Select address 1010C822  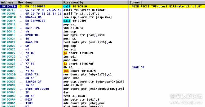(8, 42)
